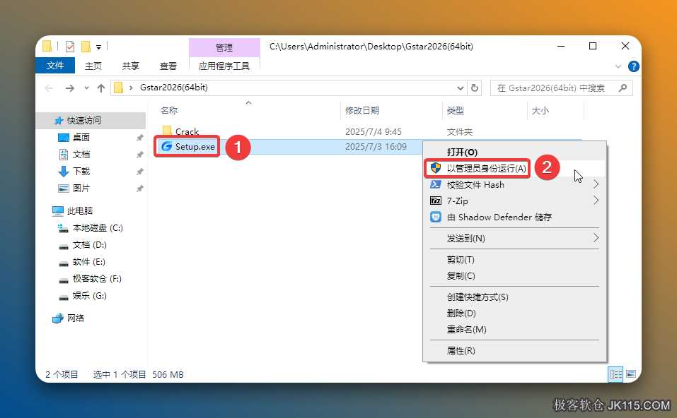Open 极客软仓 (F:) drive
677x418 pixels.
tap(97, 278)
